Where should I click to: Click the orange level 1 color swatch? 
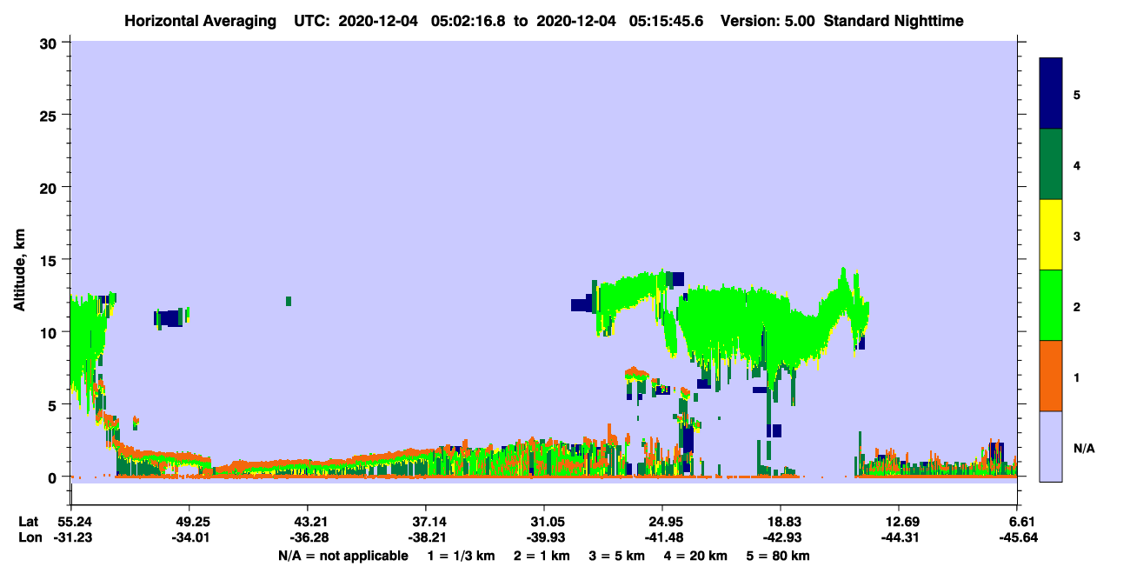pos(1051,376)
